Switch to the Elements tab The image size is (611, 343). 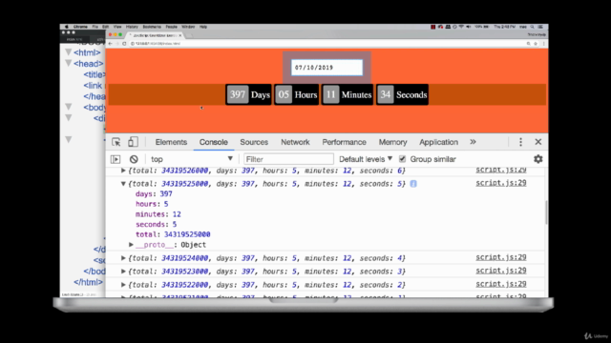pyautogui.click(x=171, y=142)
